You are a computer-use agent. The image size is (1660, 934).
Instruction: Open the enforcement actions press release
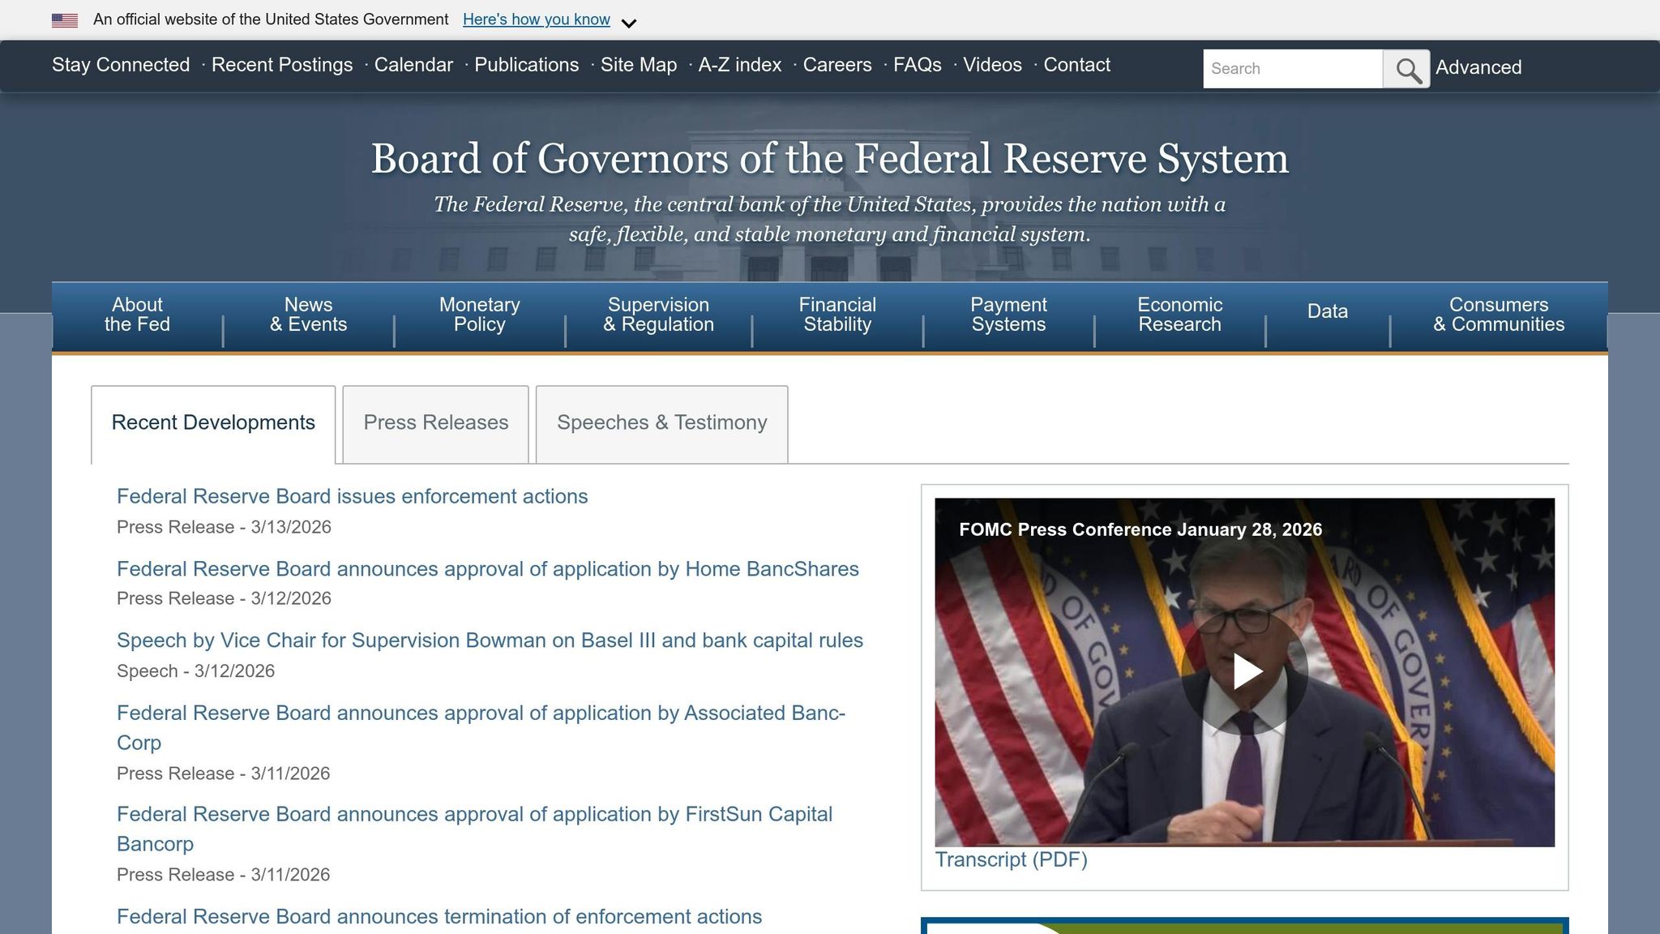(x=352, y=496)
